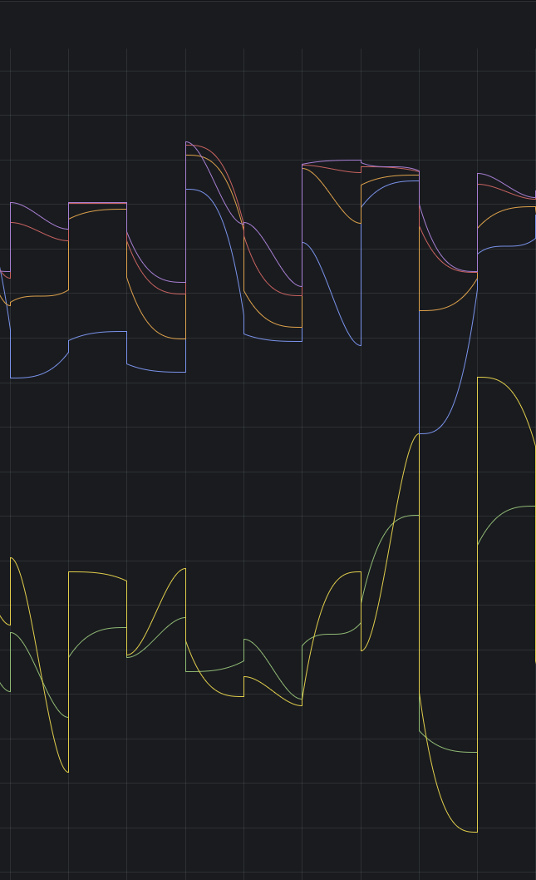Click the purple line's tallest peak

187,142
